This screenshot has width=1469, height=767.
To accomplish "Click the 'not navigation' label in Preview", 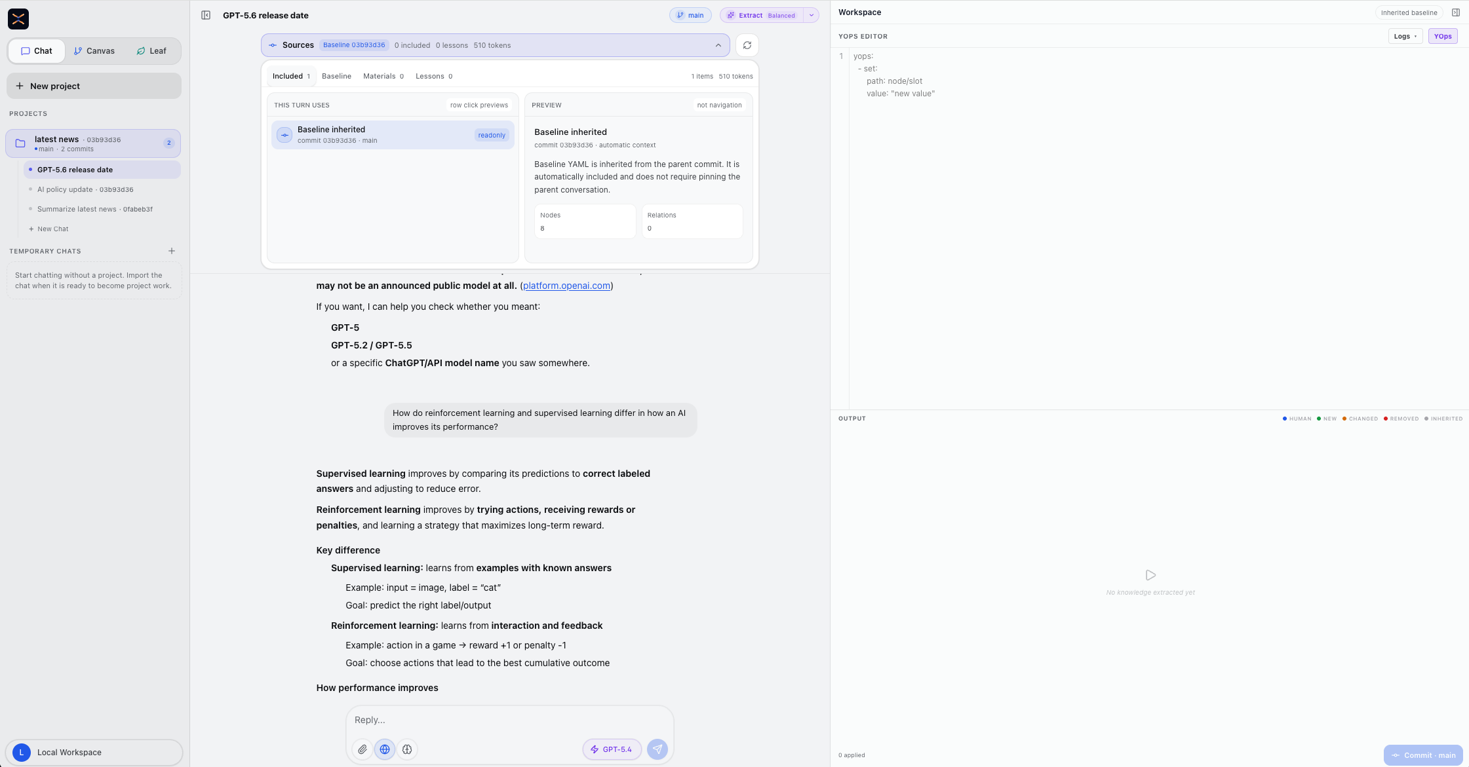I will (x=719, y=105).
